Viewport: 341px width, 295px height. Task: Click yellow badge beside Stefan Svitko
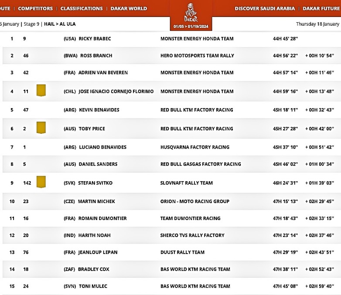pos(41,182)
